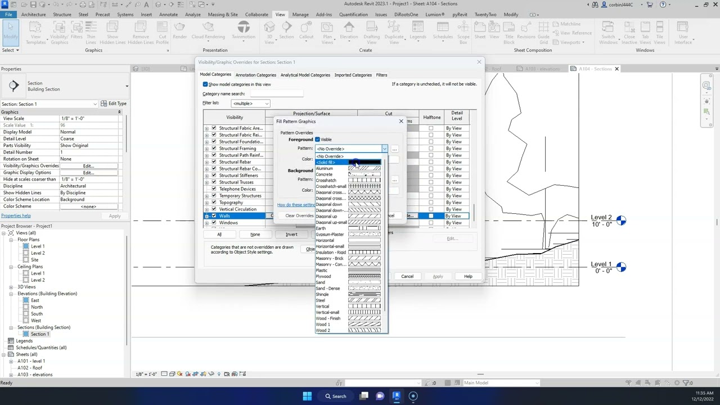
Task: Click the User Interface ribbon tool
Action: click(683, 32)
